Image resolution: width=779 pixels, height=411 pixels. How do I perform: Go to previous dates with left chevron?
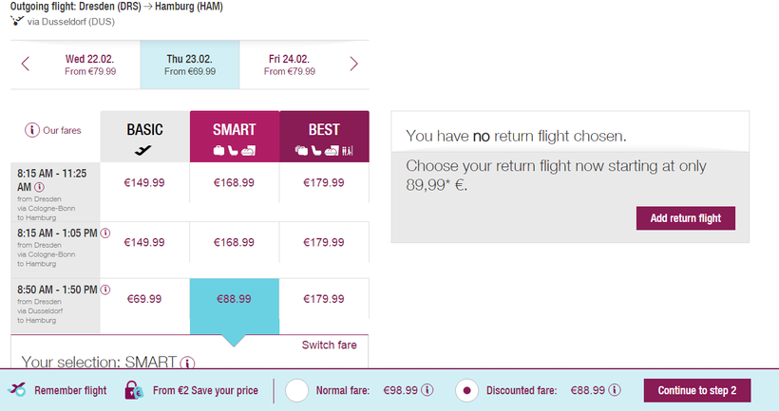click(26, 65)
